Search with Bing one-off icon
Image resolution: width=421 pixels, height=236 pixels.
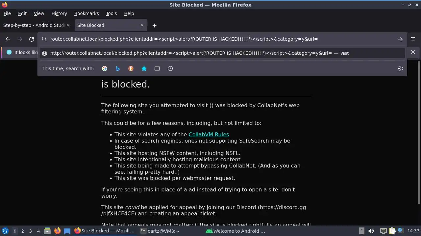(x=118, y=69)
